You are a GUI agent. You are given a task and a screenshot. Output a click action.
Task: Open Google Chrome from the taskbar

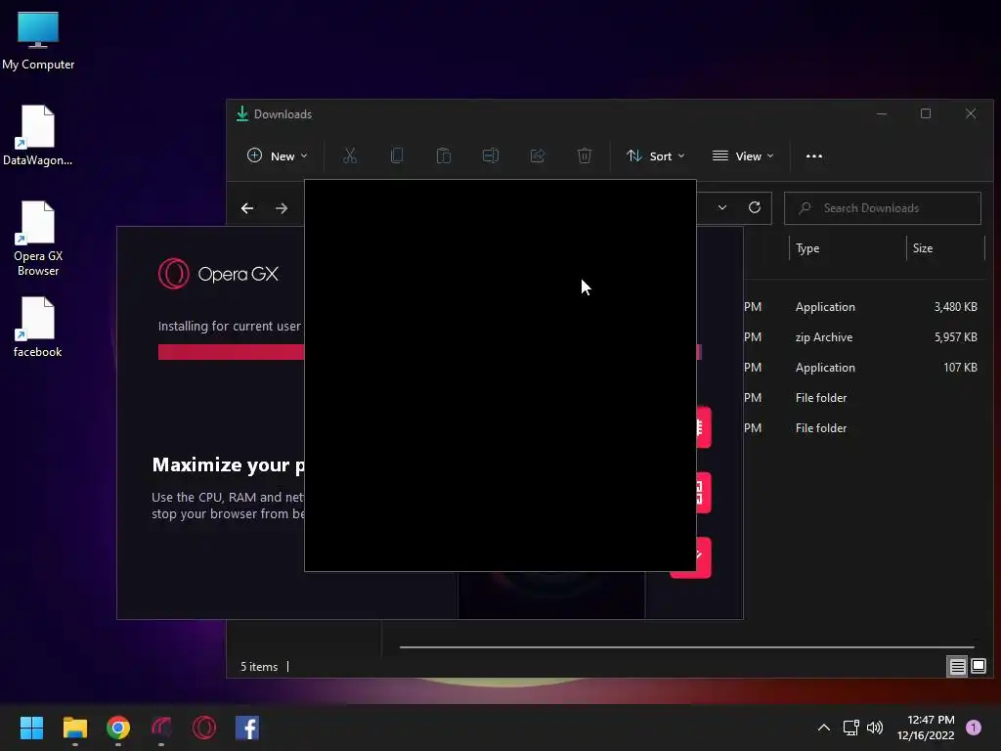[118, 728]
